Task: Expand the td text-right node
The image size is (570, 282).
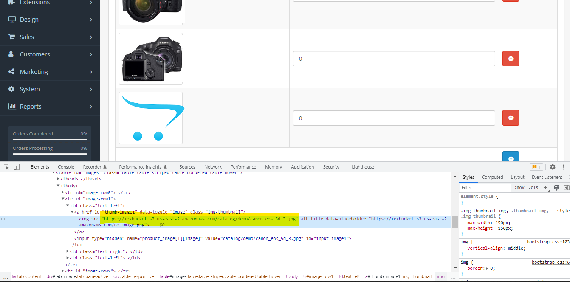Action: tap(68, 251)
